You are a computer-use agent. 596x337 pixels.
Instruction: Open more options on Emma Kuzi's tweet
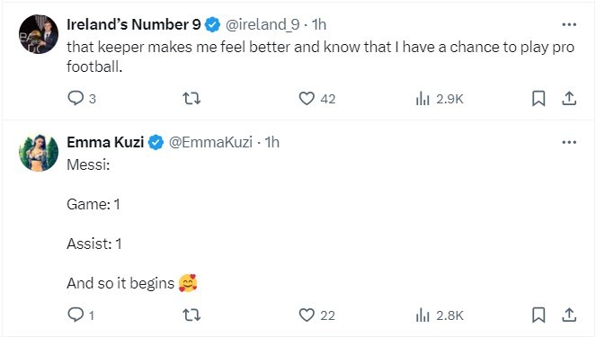pyautogui.click(x=569, y=142)
